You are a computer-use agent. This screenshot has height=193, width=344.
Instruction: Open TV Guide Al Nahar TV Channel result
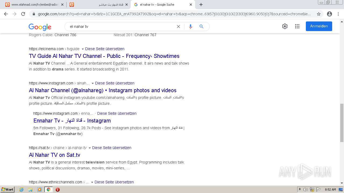104,56
